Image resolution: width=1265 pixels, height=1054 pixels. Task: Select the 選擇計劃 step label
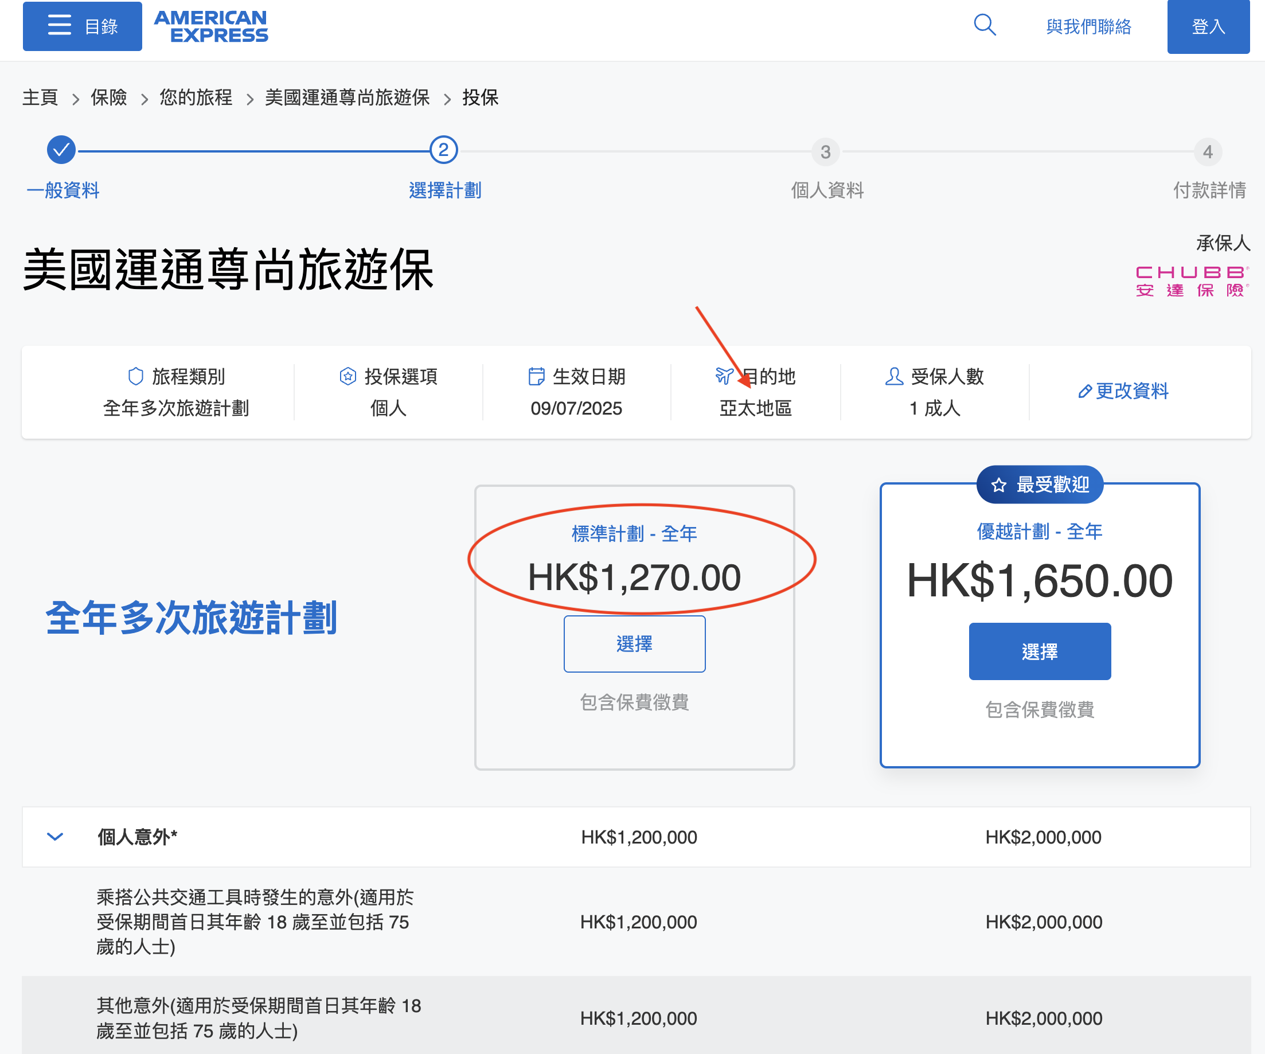[445, 190]
